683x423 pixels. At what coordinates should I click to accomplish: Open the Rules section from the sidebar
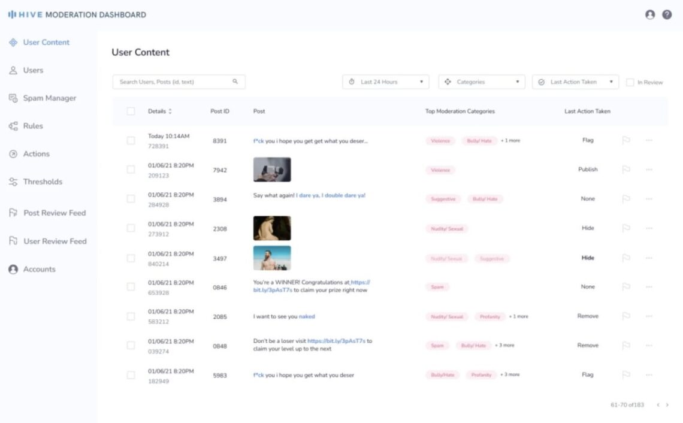click(13, 126)
